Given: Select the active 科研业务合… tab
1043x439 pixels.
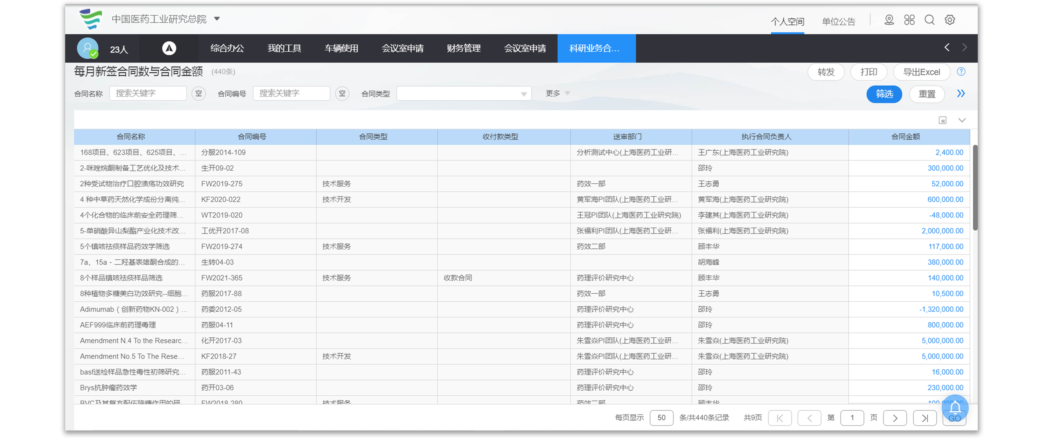Looking at the screenshot, I should tap(596, 48).
